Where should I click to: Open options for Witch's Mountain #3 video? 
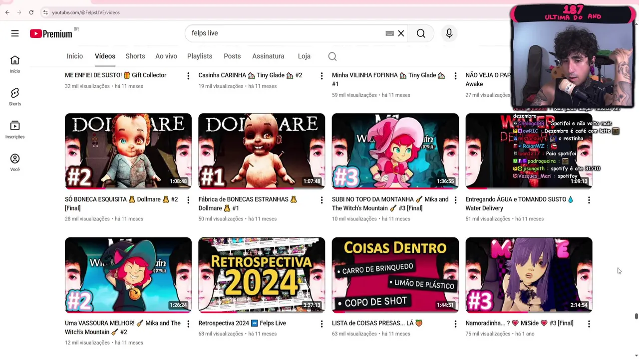[455, 200]
